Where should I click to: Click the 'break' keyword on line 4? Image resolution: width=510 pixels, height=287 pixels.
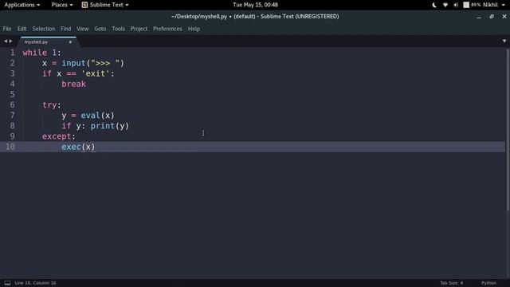pyautogui.click(x=73, y=84)
